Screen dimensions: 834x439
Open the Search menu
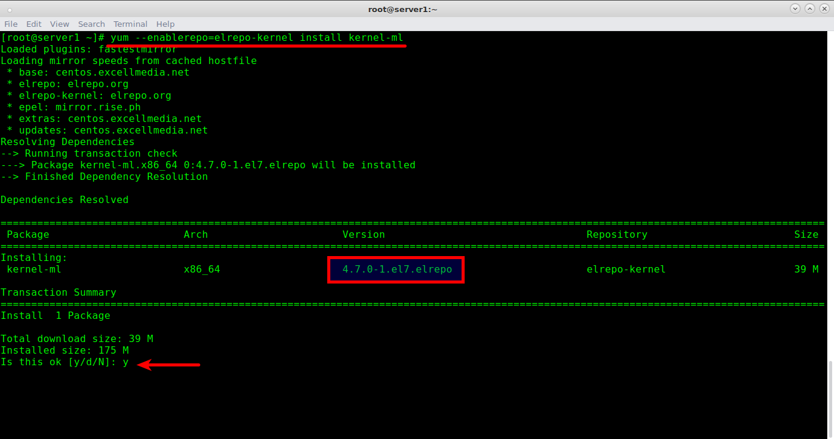tap(92, 24)
